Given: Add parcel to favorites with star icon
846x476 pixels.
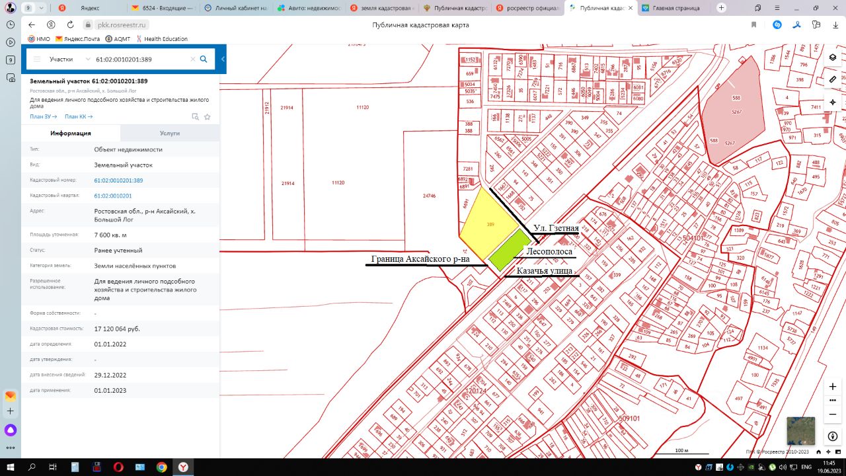Looking at the screenshot, I should pos(208,116).
